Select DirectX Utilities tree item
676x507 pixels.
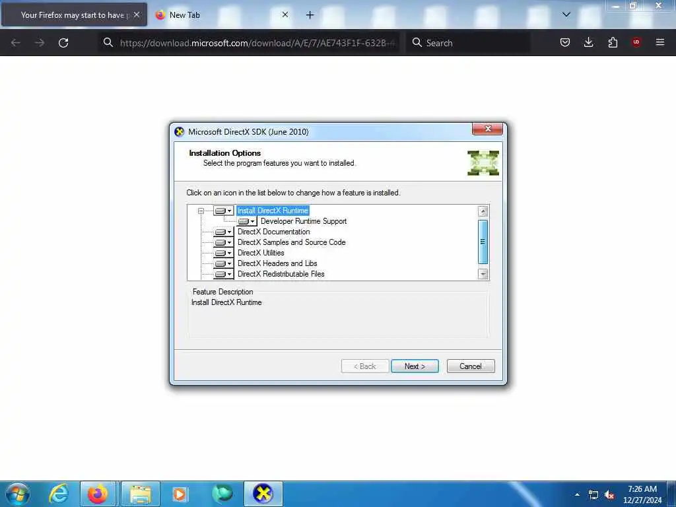(261, 253)
